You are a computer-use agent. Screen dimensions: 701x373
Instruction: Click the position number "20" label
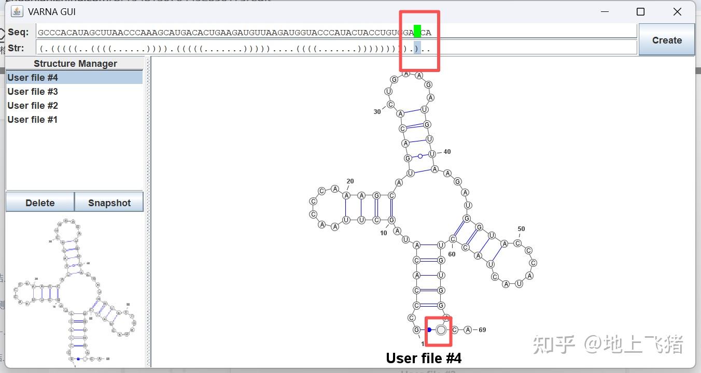(350, 181)
